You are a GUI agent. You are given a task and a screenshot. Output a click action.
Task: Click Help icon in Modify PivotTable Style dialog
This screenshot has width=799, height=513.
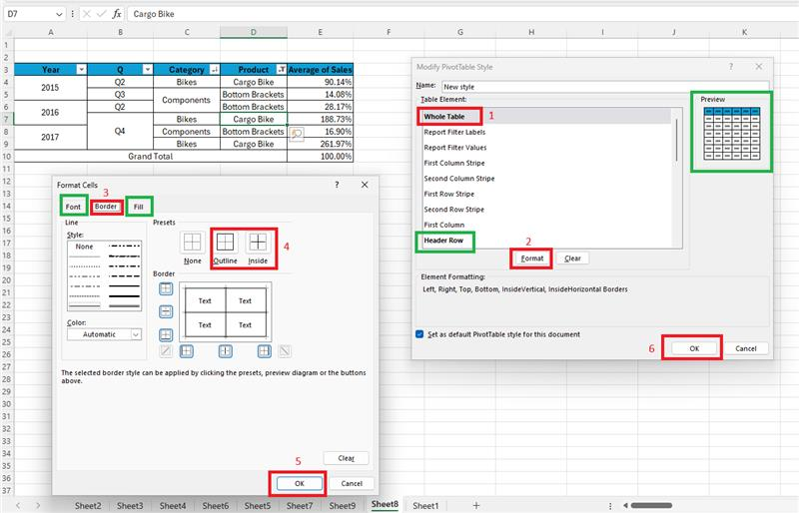(731, 66)
